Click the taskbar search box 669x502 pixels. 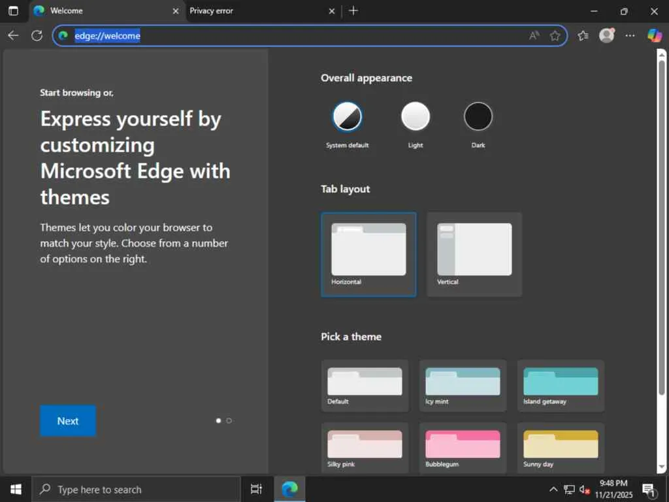pyautogui.click(x=136, y=490)
